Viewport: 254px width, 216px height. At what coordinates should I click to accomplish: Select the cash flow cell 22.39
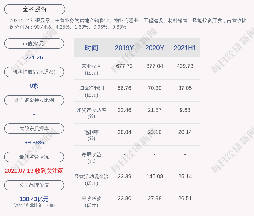click(125, 176)
